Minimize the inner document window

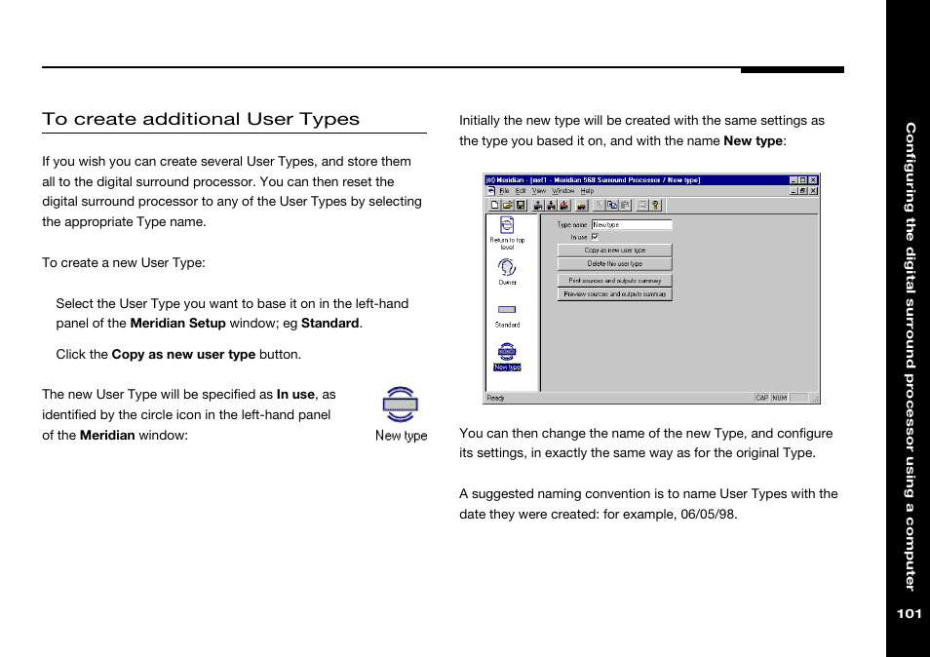click(794, 191)
